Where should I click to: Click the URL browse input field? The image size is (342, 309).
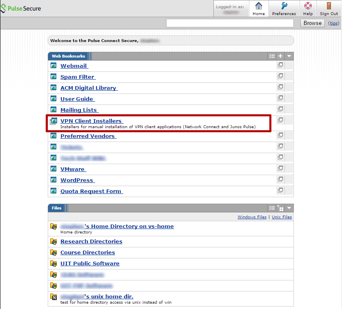(x=230, y=23)
